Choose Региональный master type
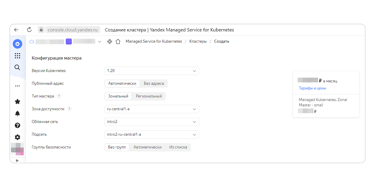375x187 pixels. (x=149, y=96)
